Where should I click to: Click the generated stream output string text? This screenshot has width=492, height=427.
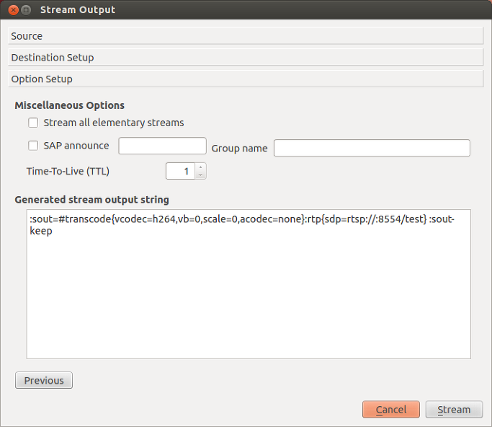(241, 224)
